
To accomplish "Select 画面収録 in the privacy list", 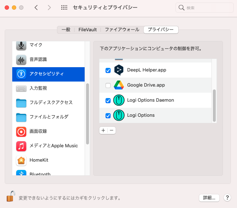I will (x=48, y=132).
